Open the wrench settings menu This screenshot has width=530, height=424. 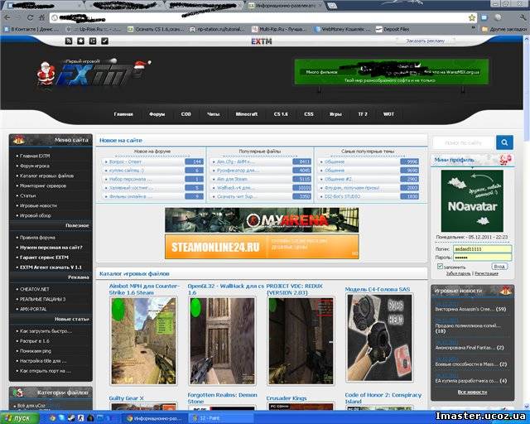point(523,17)
